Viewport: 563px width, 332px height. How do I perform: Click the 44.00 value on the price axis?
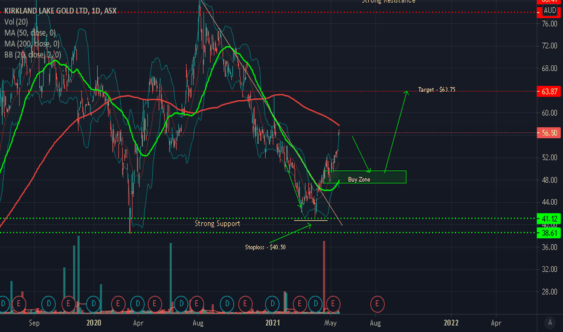(549, 202)
